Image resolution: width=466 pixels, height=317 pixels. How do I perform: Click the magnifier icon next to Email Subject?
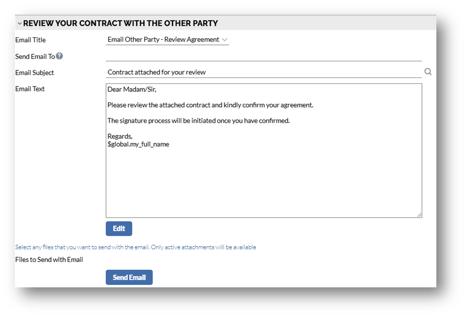click(x=428, y=72)
